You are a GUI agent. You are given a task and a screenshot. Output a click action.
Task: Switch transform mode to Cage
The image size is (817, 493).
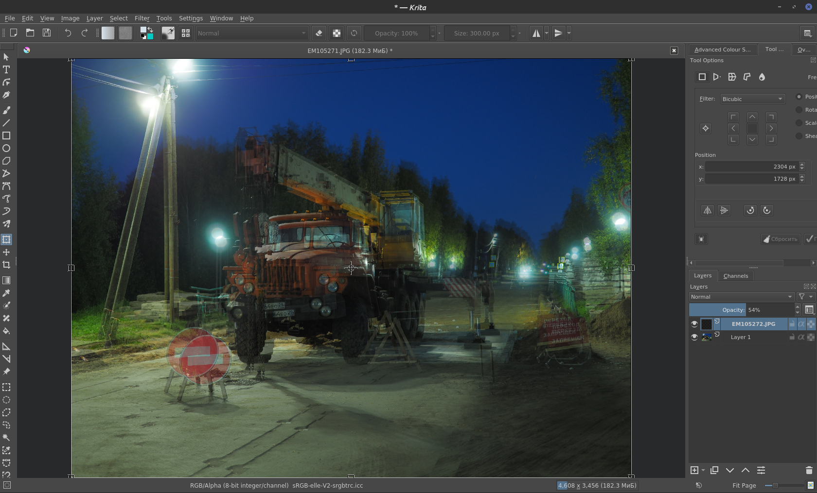point(747,77)
